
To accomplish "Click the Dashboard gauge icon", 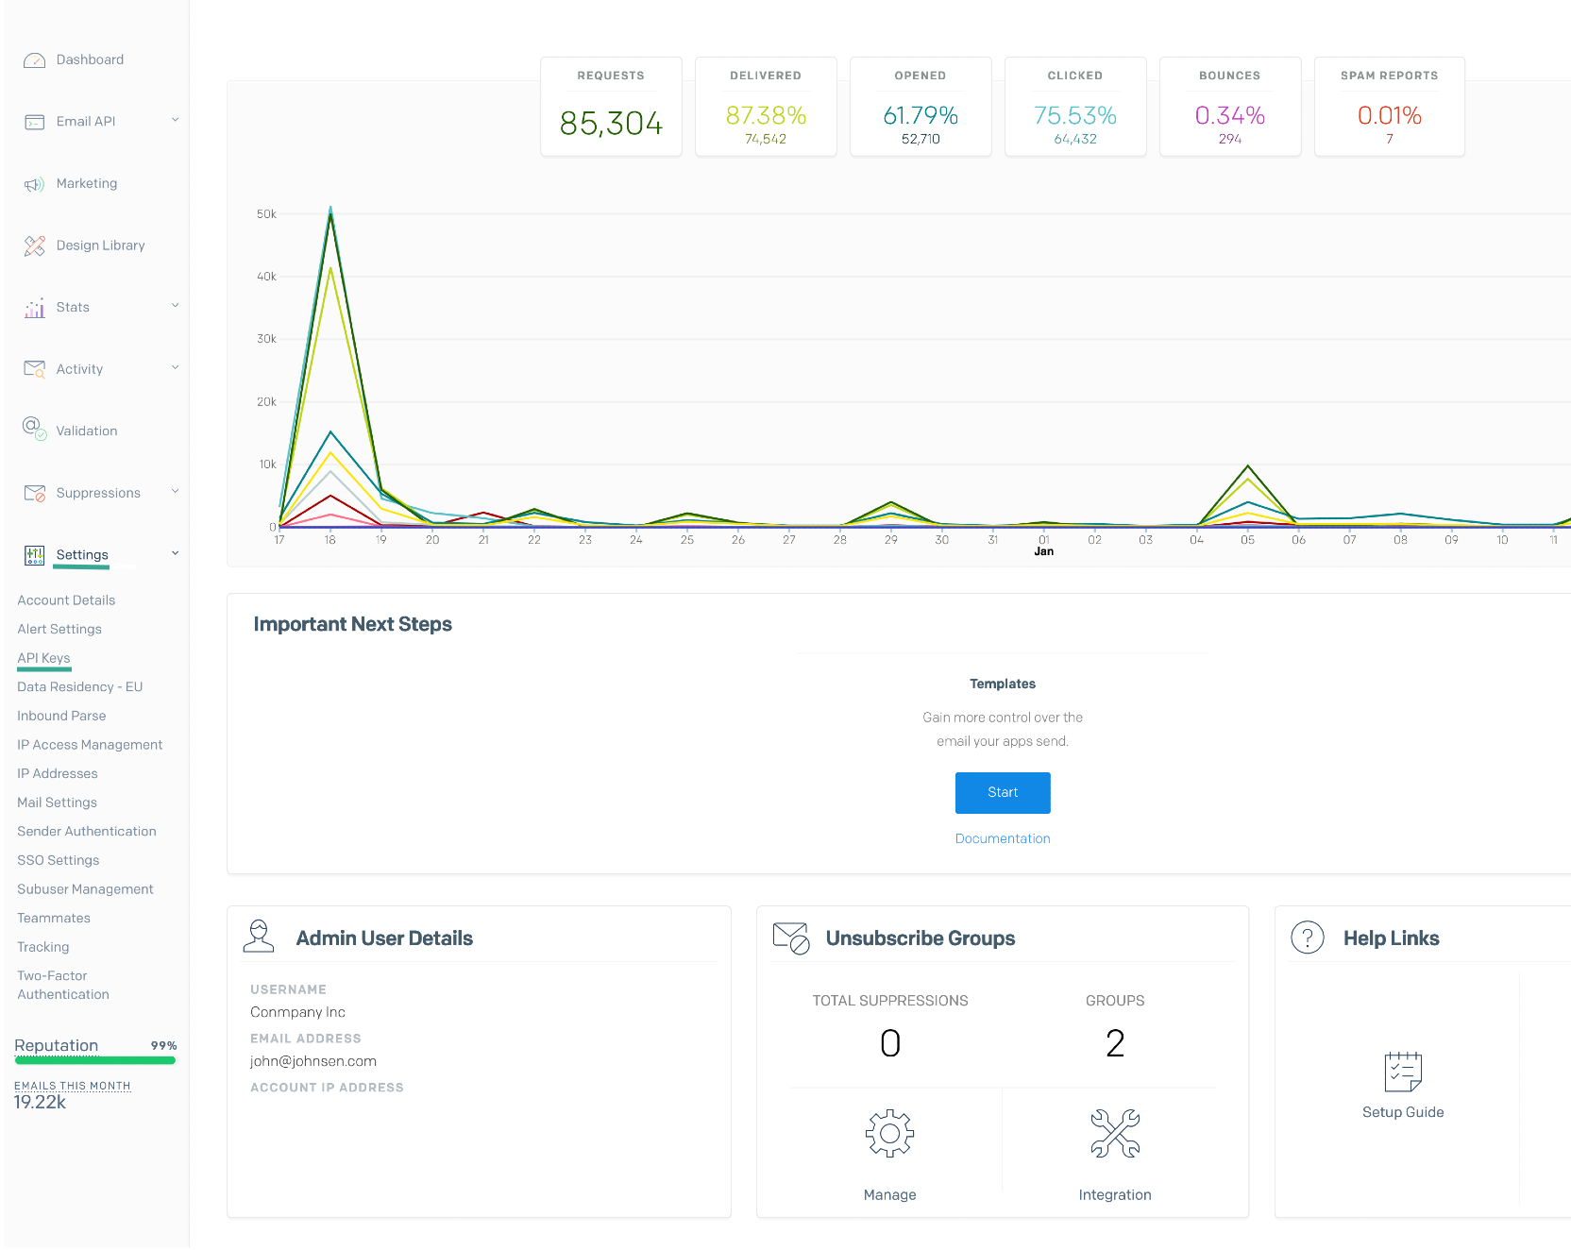I will click(35, 60).
